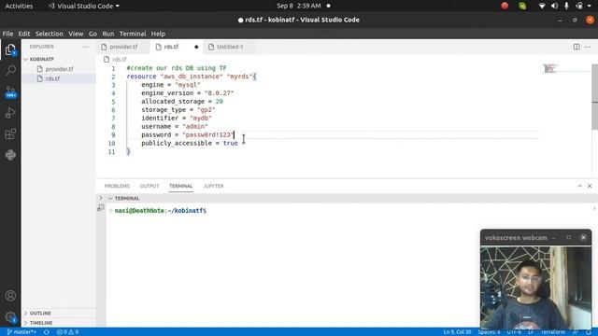
Task: Open the File menu
Action: (x=7, y=34)
